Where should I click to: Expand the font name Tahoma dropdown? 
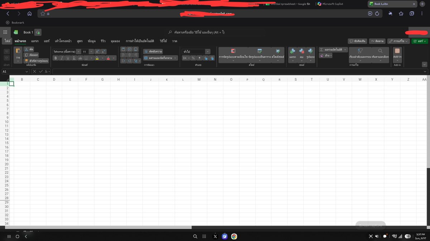(x=78, y=51)
